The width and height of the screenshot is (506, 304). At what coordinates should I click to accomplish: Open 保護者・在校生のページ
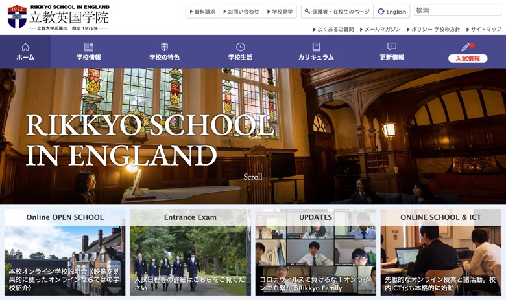coord(337,12)
